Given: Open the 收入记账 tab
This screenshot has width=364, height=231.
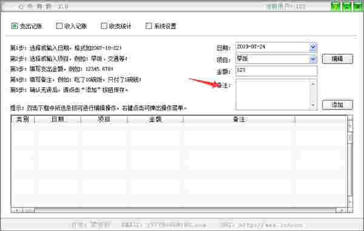Looking at the screenshot, I should 71,26.
